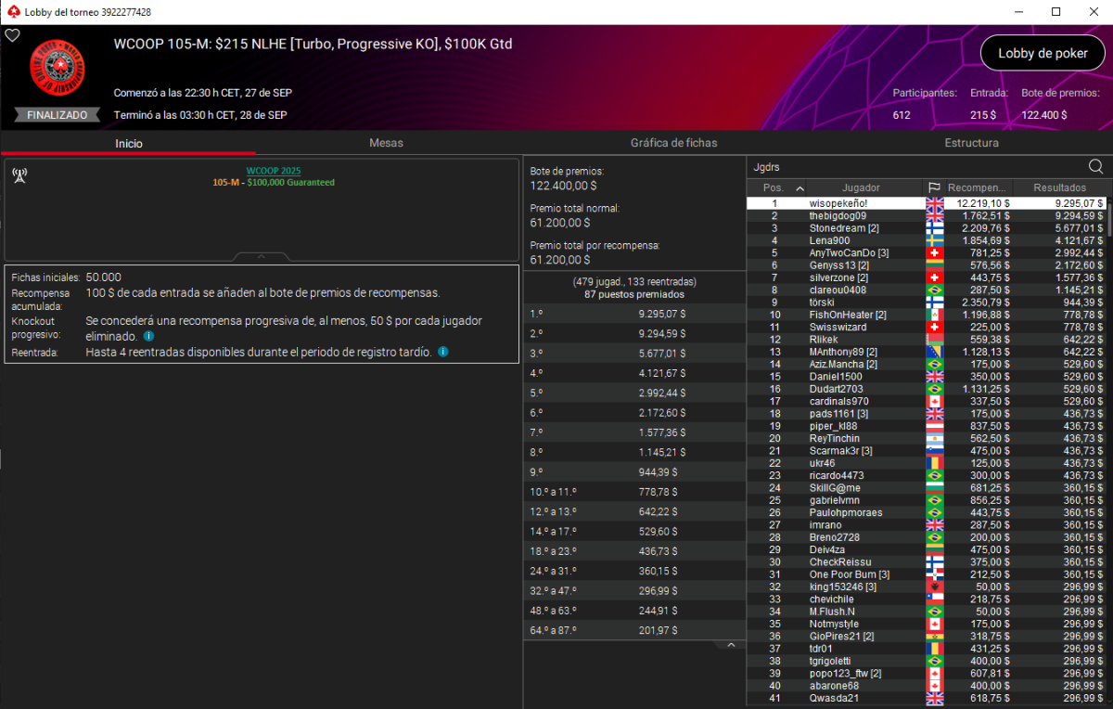Select player row thebigdog09

tap(927, 215)
